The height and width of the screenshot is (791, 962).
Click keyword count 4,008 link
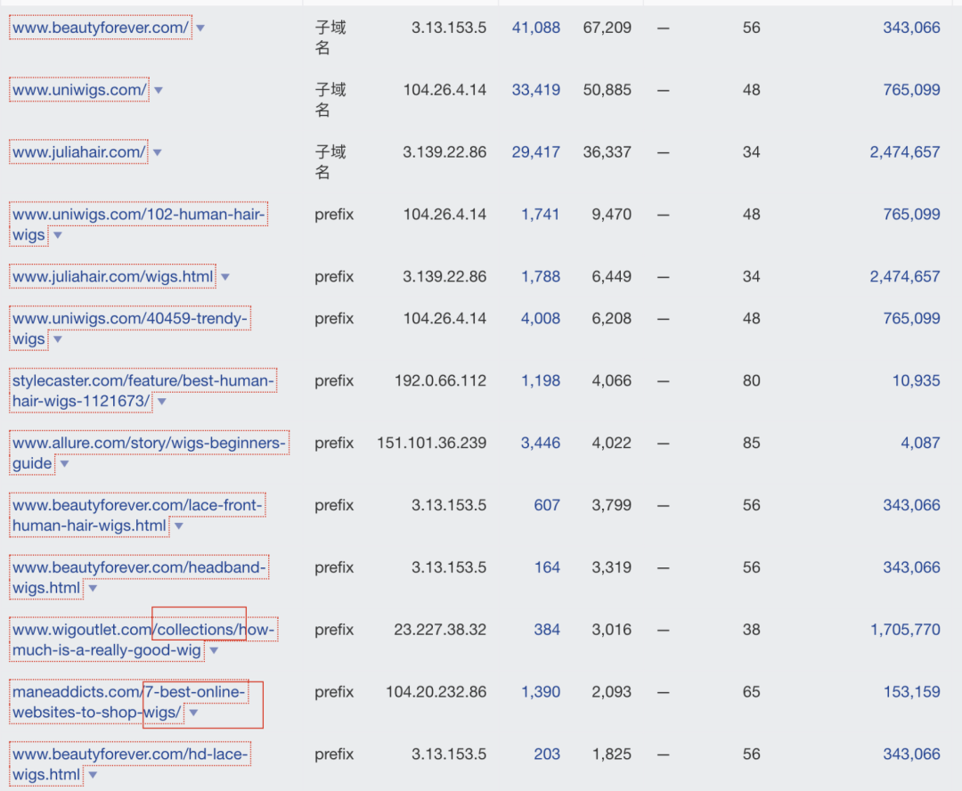point(541,319)
